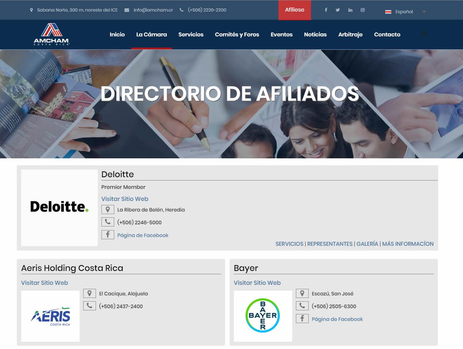Click the search icon in the navigation bar

click(424, 33)
